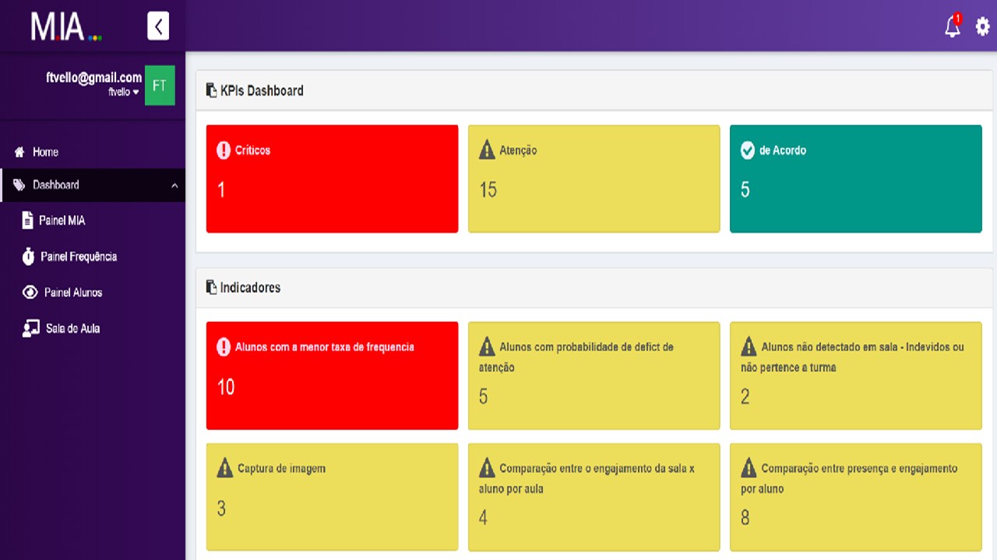Click the green FT user avatar
Screen dimensions: 997x560
pos(160,85)
